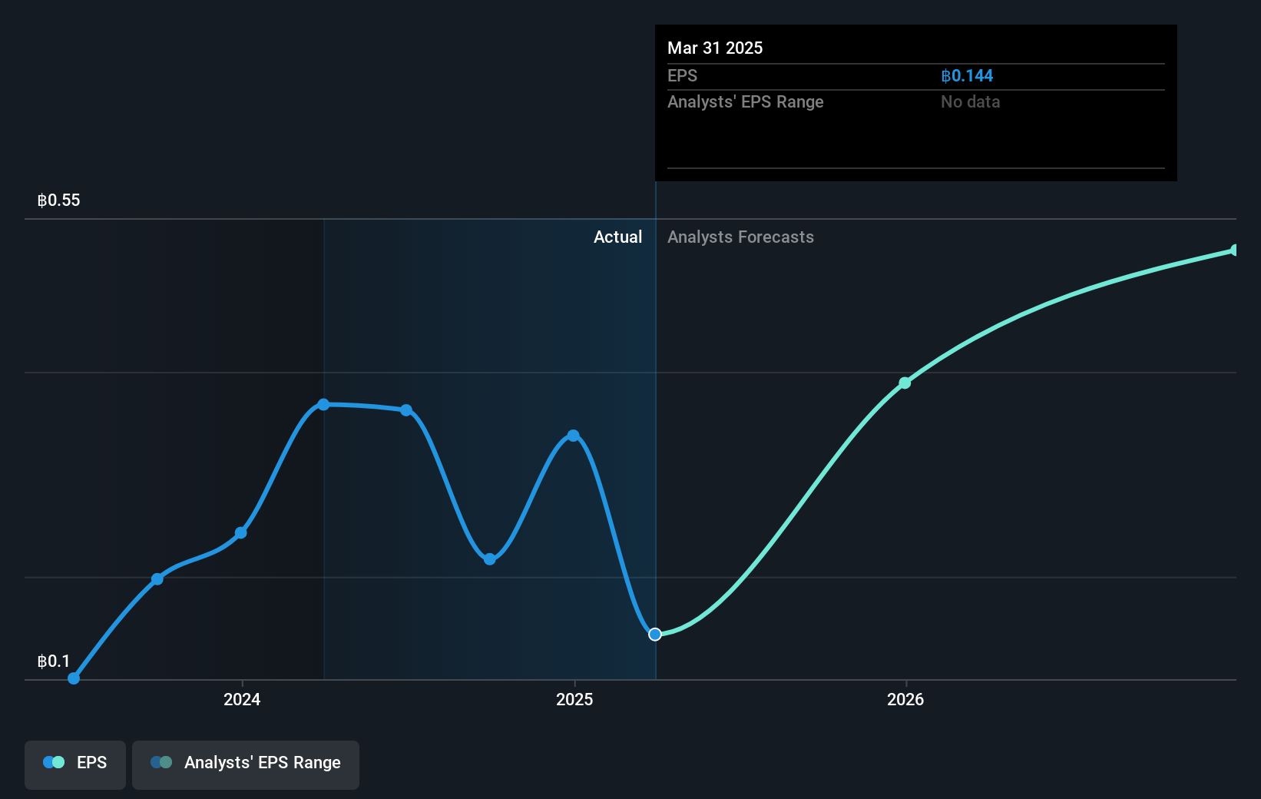Click the ฿0.1 y-axis label
1261x799 pixels.
click(x=53, y=661)
